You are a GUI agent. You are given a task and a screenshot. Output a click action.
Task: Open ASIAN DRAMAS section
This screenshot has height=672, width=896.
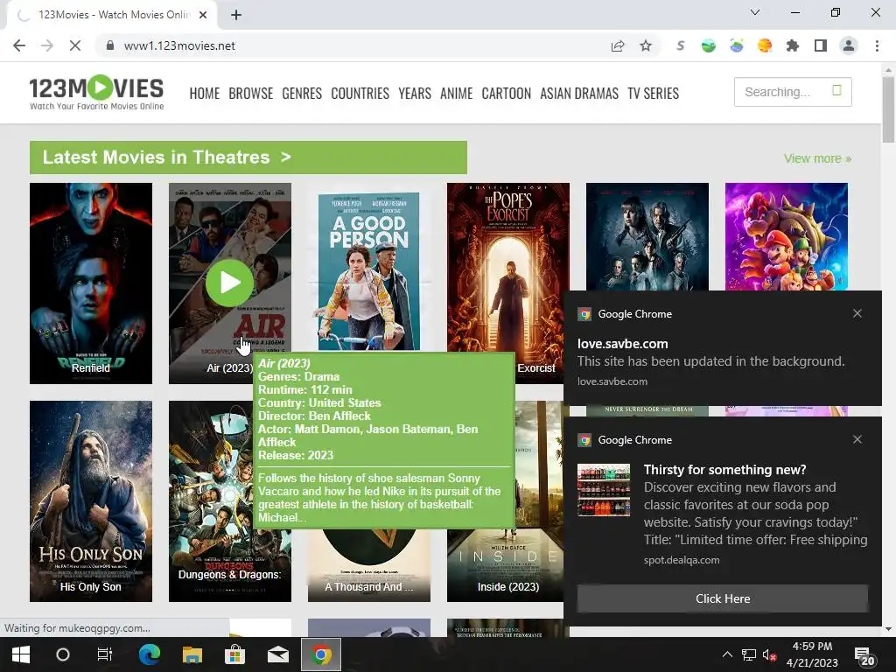[x=579, y=93]
